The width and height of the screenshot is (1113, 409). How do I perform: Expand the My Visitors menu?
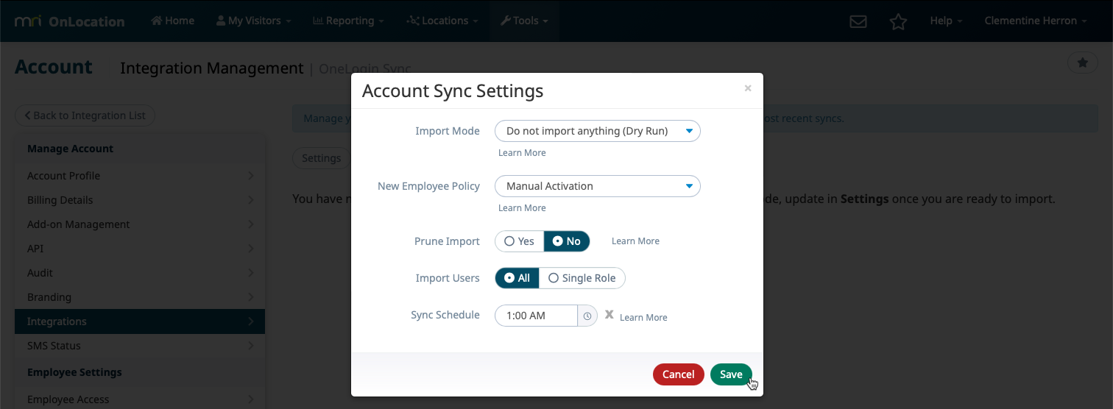coord(252,21)
